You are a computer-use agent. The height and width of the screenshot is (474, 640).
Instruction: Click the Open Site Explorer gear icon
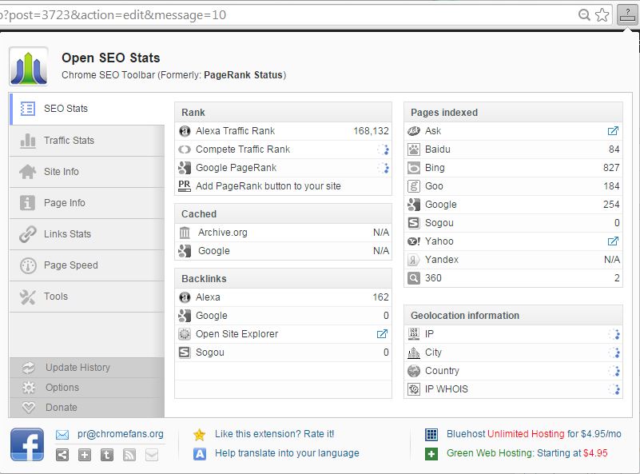tap(185, 334)
